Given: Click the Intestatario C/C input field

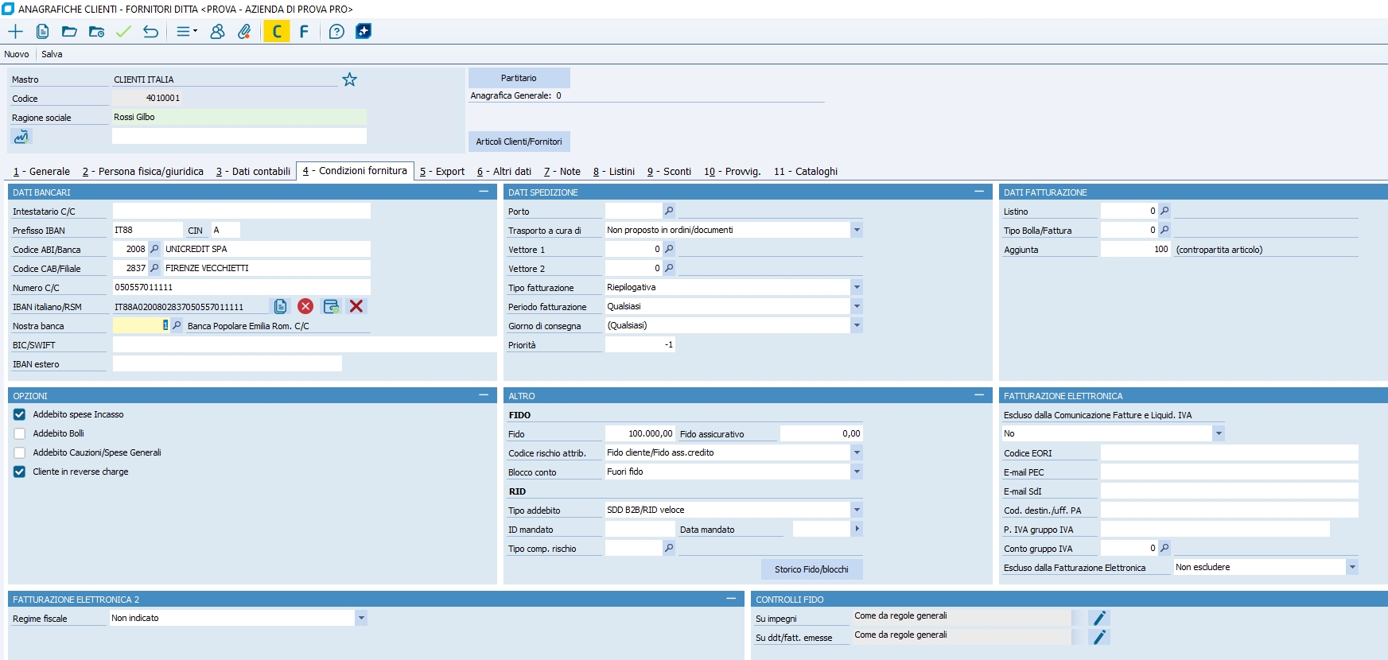Looking at the screenshot, I should pyautogui.click(x=241, y=212).
